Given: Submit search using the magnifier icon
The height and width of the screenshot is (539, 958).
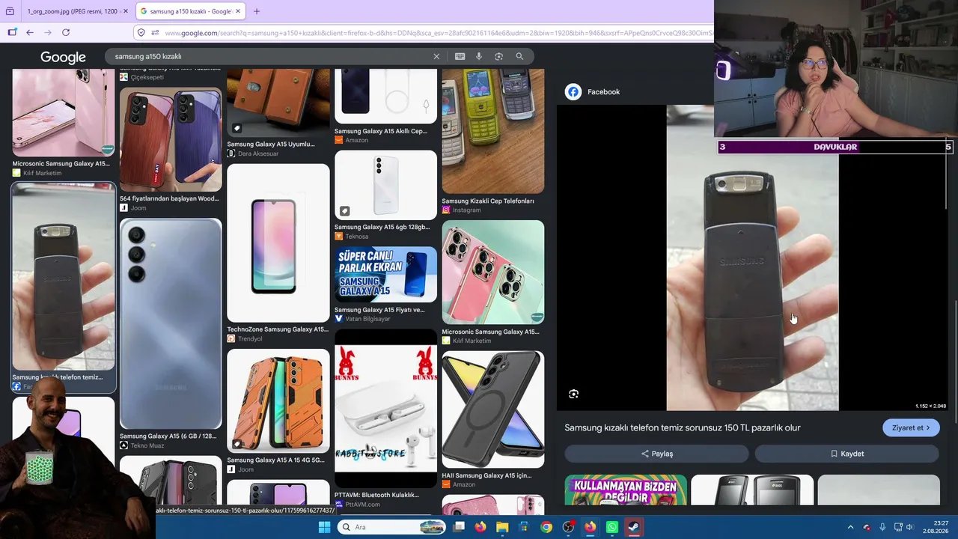Looking at the screenshot, I should point(519,56).
